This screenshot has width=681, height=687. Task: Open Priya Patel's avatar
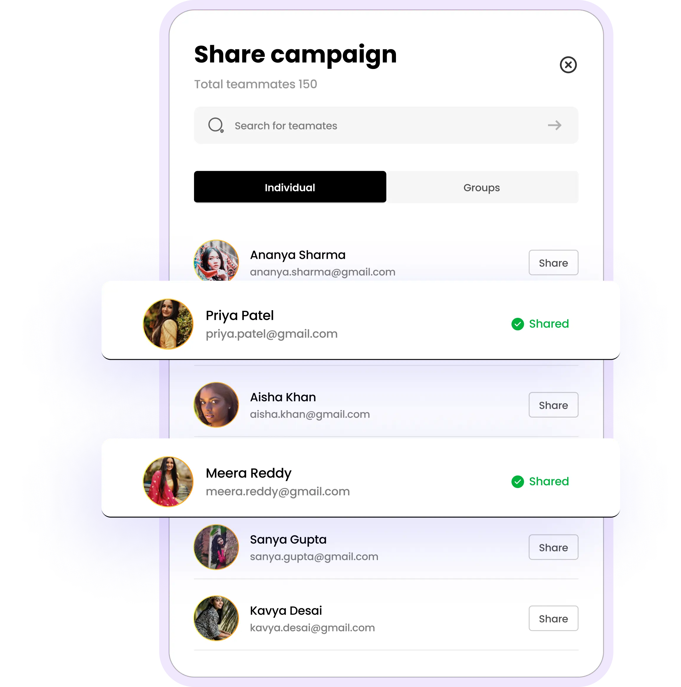pos(168,324)
